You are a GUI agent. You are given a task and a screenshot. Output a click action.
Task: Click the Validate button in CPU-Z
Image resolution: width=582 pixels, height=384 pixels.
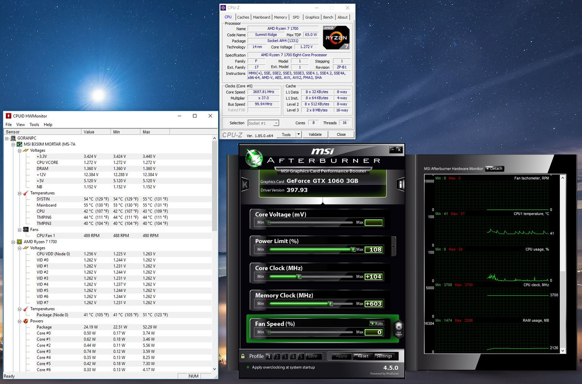coord(315,134)
